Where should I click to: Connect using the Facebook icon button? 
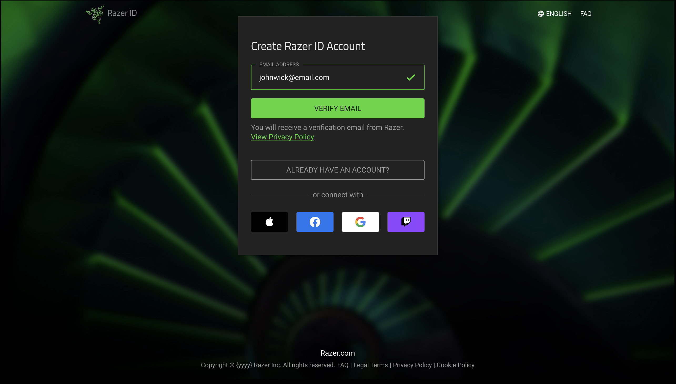(315, 222)
